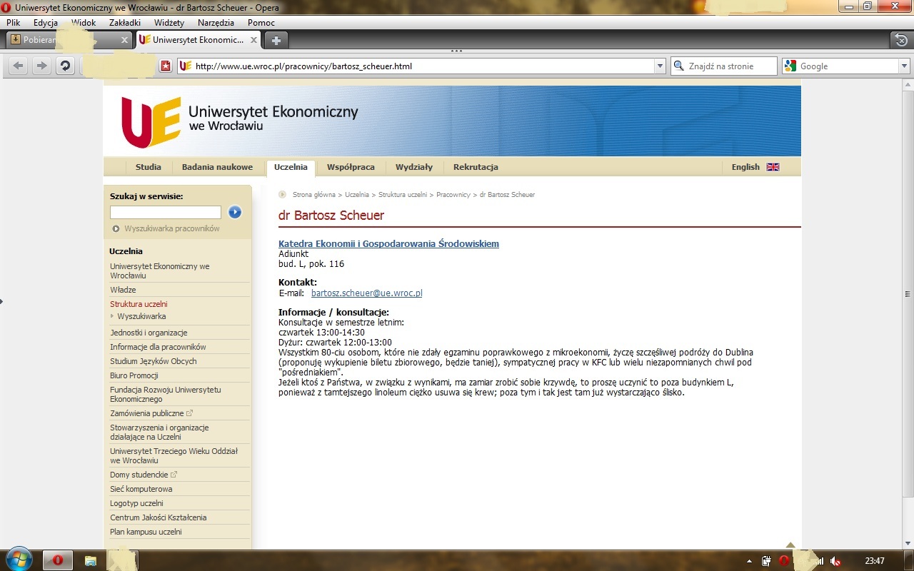
Task: Click the UE university logo in the header
Action: [x=151, y=121]
